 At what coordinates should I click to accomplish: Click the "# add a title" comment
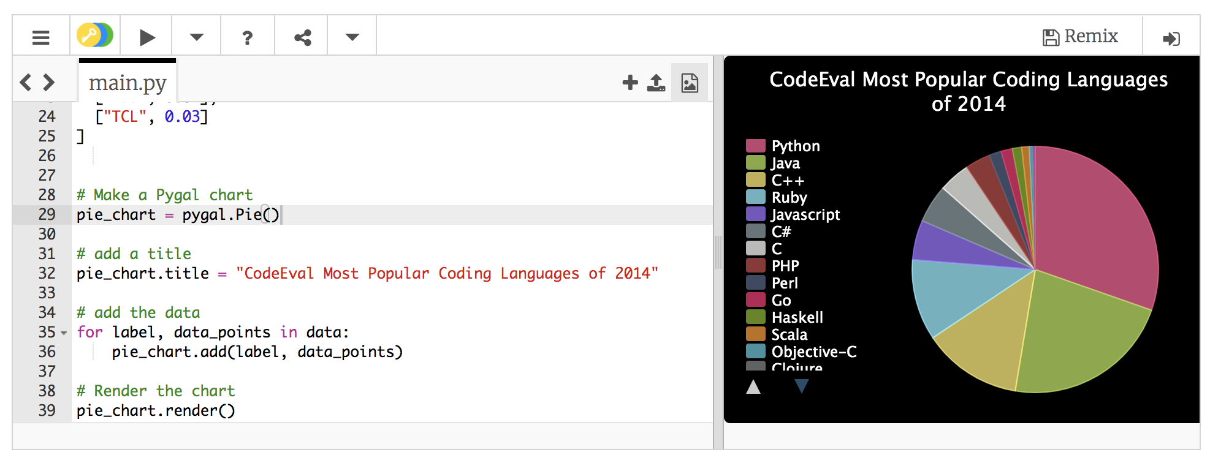pos(134,254)
